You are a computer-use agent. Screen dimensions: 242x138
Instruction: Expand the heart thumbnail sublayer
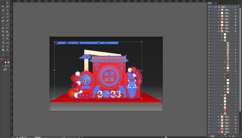coord(225,62)
